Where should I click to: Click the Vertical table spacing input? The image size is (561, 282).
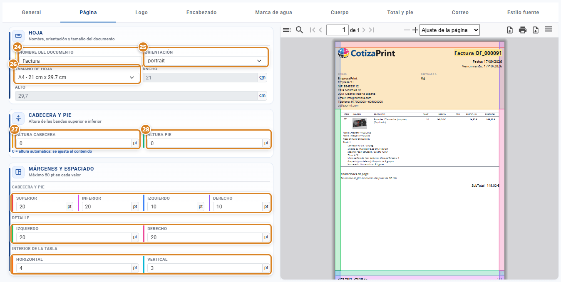[x=205, y=268]
